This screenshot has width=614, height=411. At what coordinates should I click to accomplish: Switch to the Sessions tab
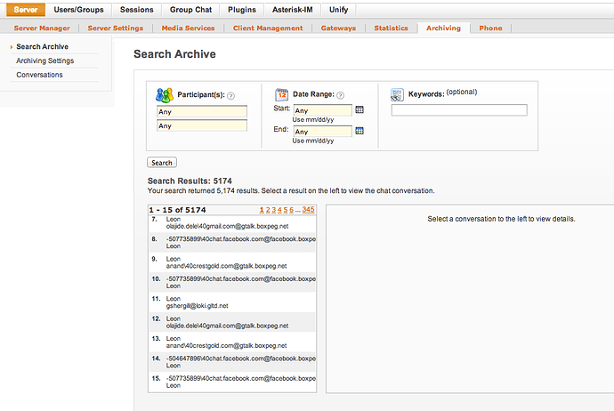click(x=137, y=10)
